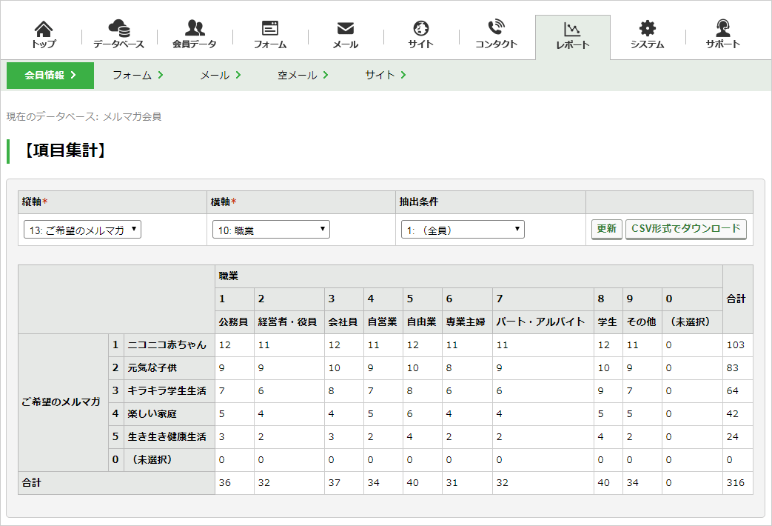This screenshot has height=526, width=772.
Task: Click the total 83 for 元気な子供
Action: (737, 367)
